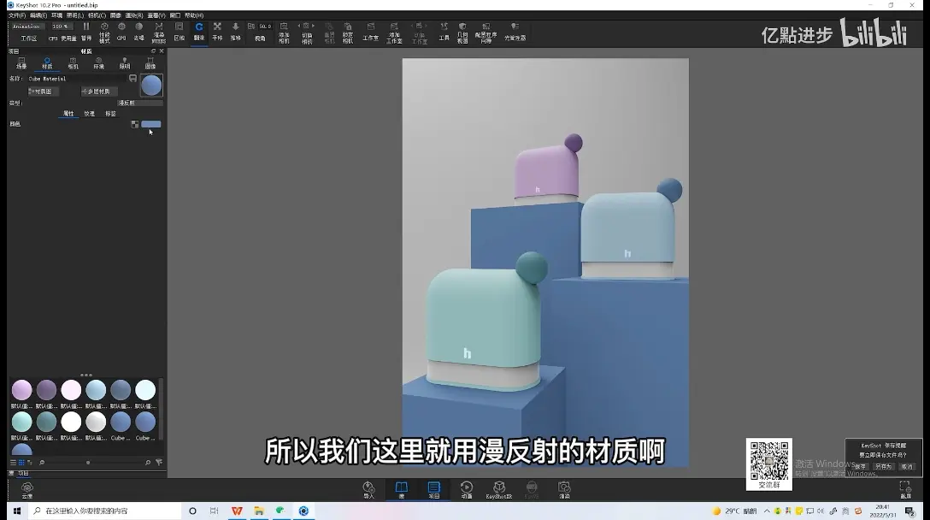Toggle the Library panel button in the bottom bar
930x520 pixels.
[402, 490]
